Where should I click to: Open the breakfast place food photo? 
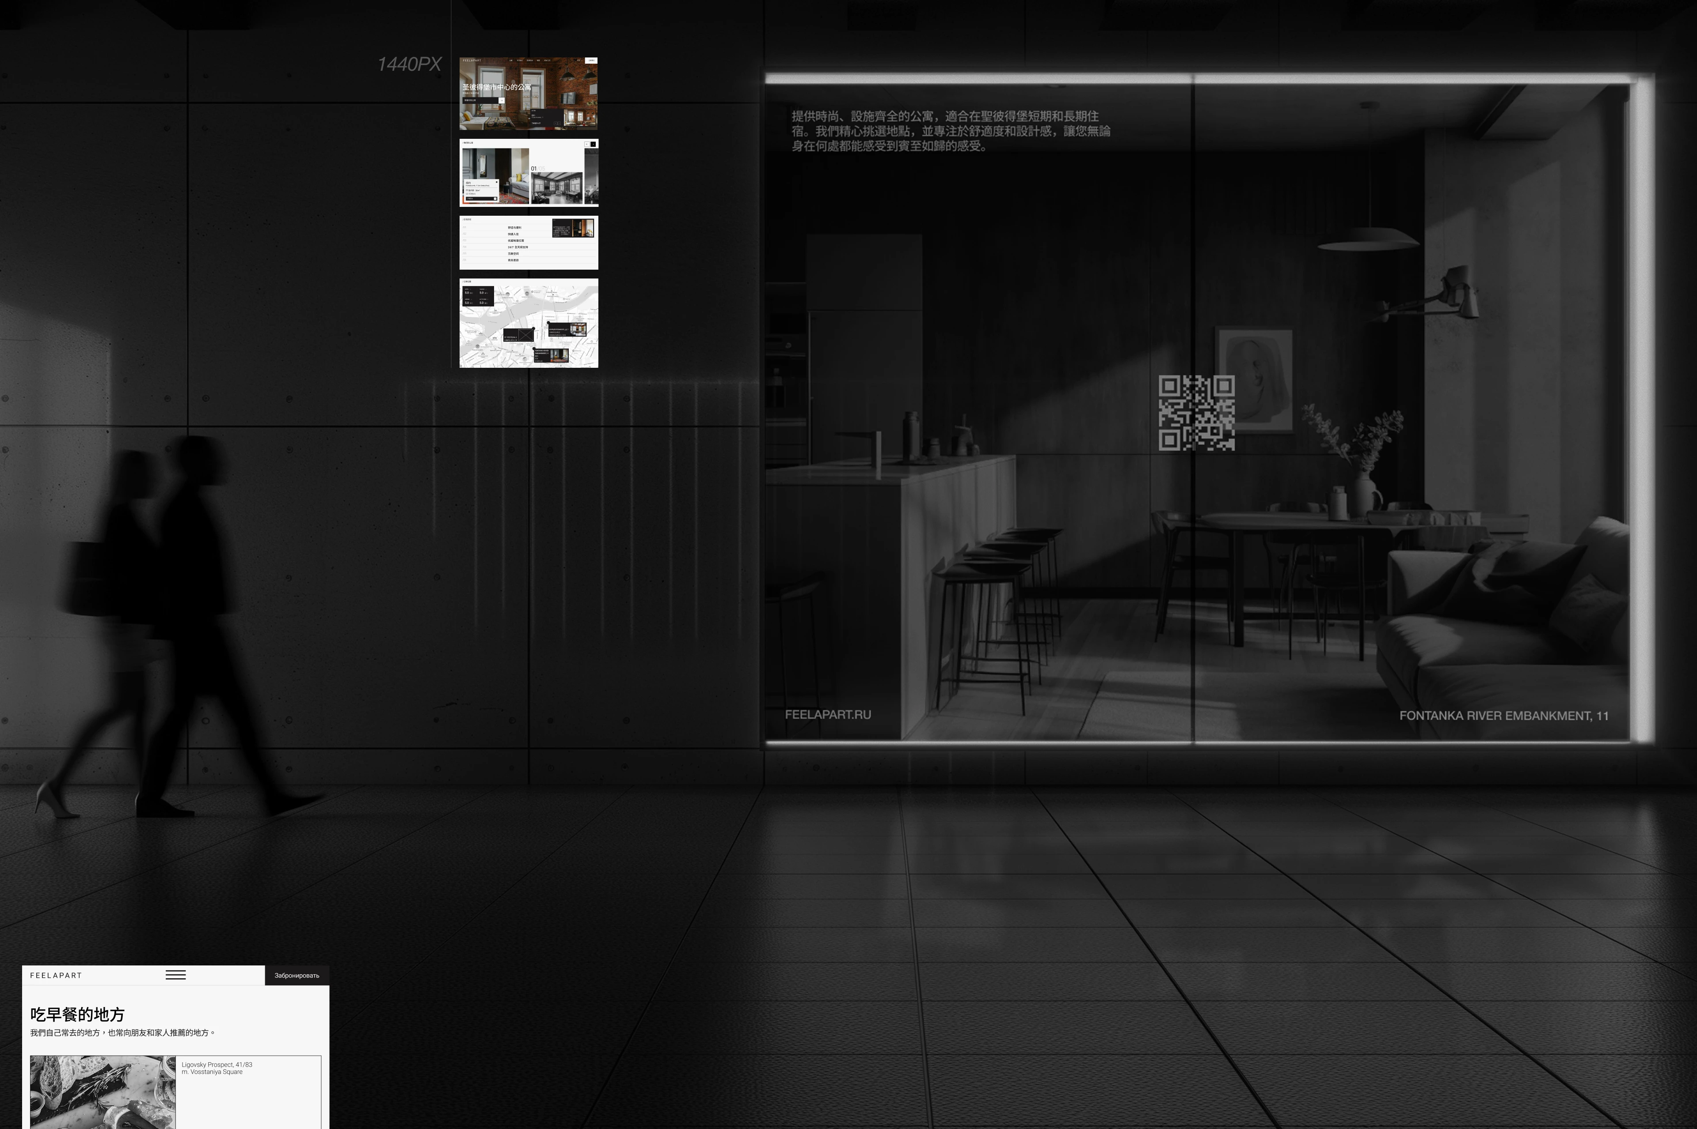click(102, 1091)
